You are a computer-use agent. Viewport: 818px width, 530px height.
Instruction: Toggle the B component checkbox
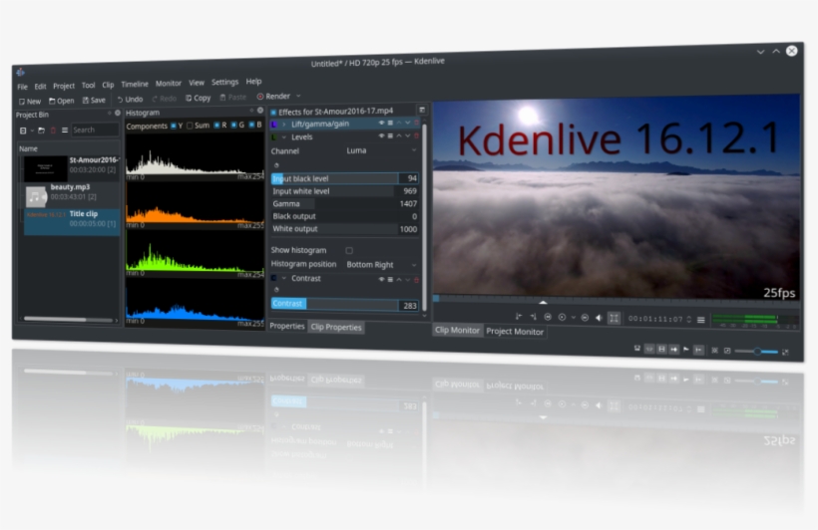coord(251,125)
